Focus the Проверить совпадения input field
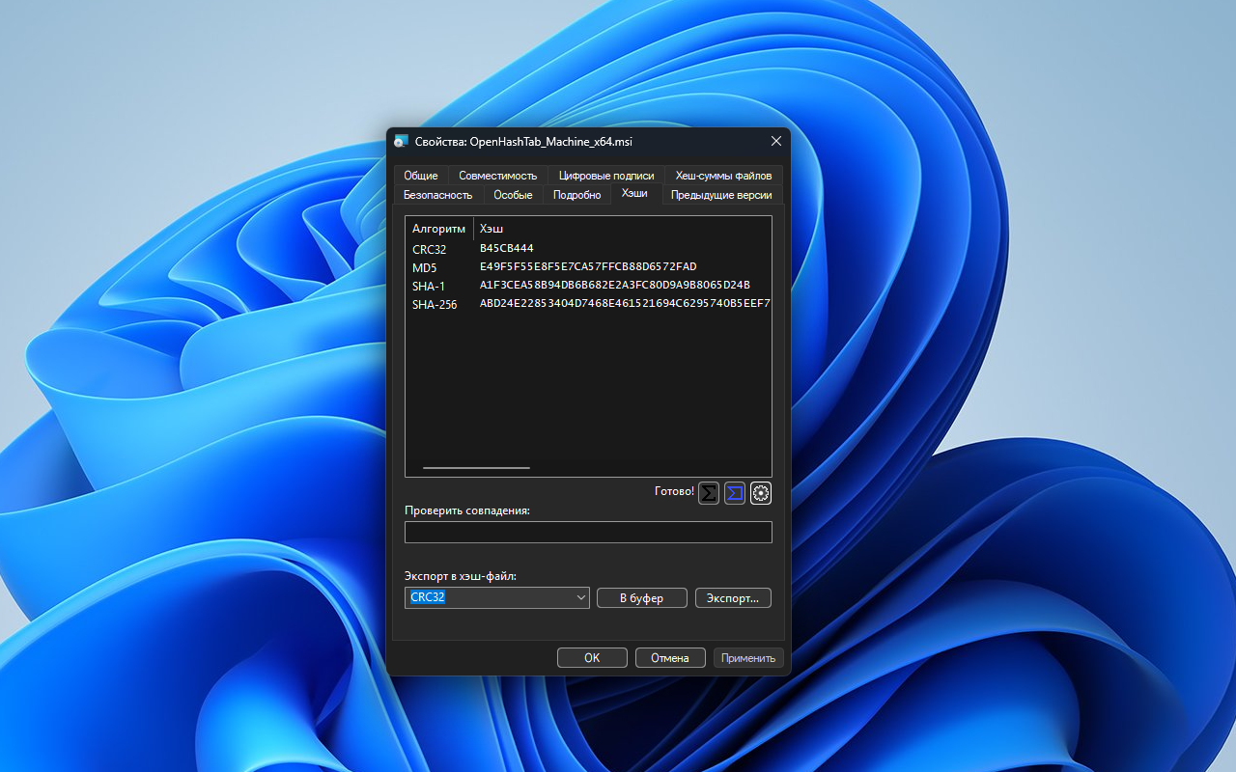Viewport: 1236px width, 772px height. point(588,532)
